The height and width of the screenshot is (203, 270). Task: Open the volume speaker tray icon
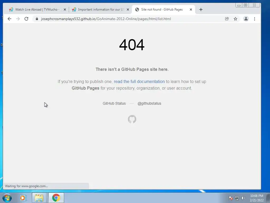(x=243, y=198)
